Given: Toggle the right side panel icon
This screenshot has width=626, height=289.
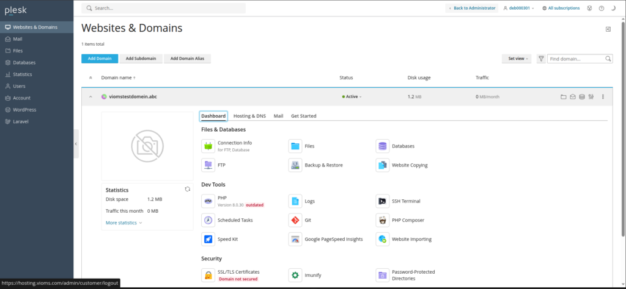Looking at the screenshot, I should [608, 29].
